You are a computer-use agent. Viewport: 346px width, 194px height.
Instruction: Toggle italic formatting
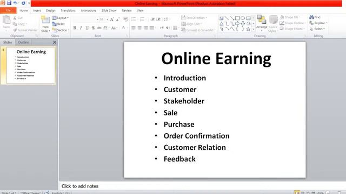tap(81, 27)
